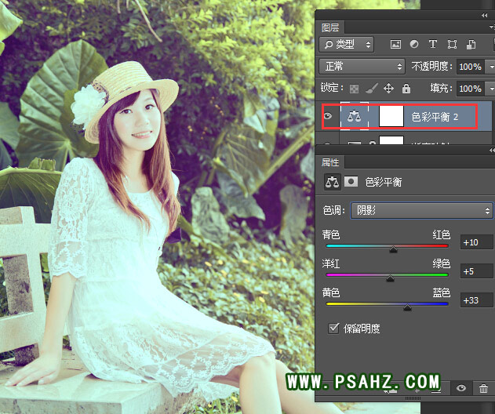Select the 属性 panel tab
This screenshot has height=414, width=495.
(x=330, y=162)
